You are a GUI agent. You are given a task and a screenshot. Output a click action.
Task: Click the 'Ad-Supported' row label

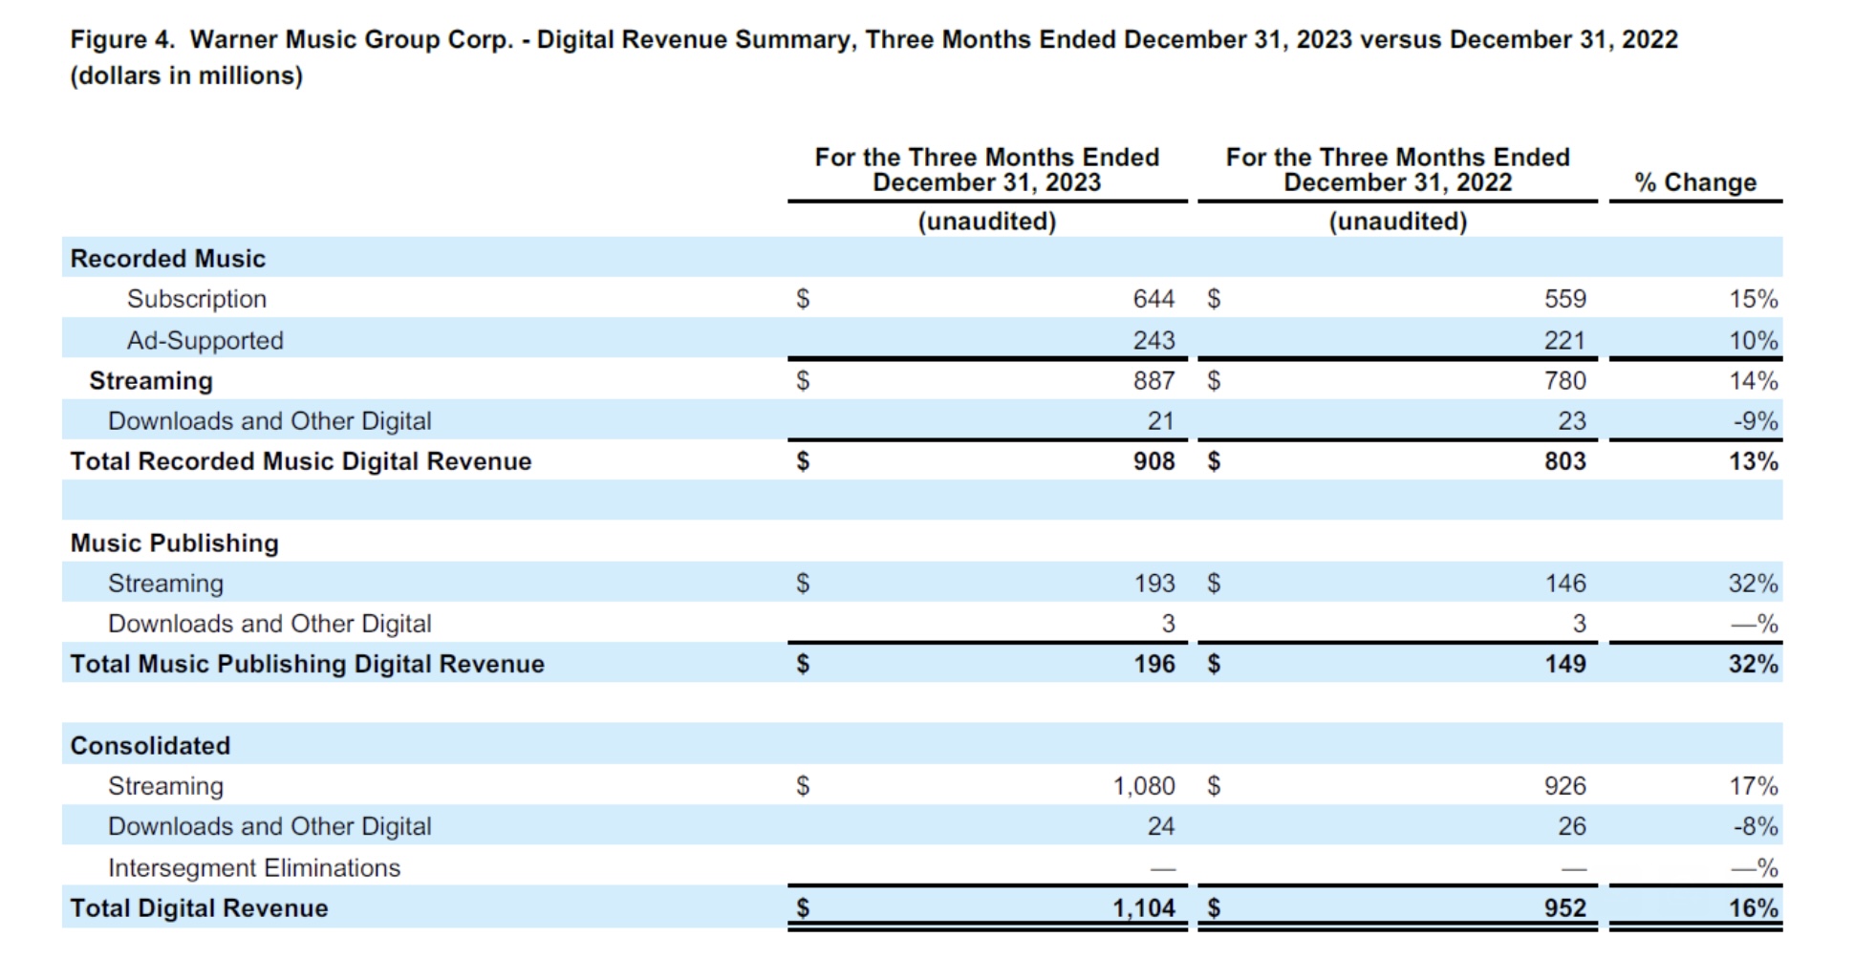click(205, 341)
